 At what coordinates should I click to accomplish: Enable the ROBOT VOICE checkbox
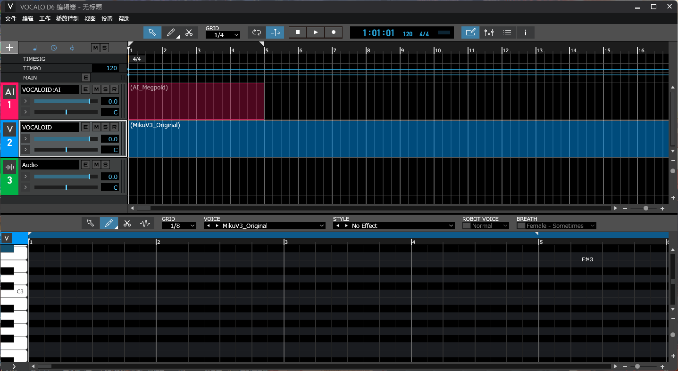467,226
